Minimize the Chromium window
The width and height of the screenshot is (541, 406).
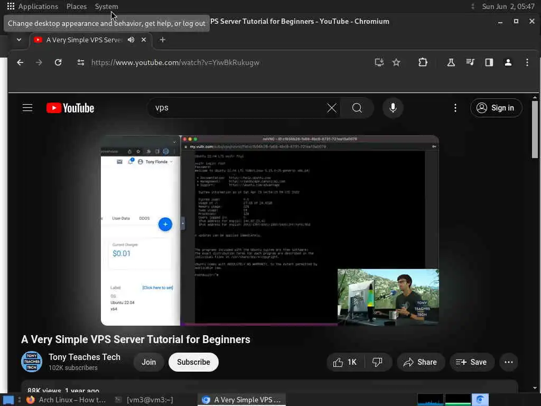(500, 21)
